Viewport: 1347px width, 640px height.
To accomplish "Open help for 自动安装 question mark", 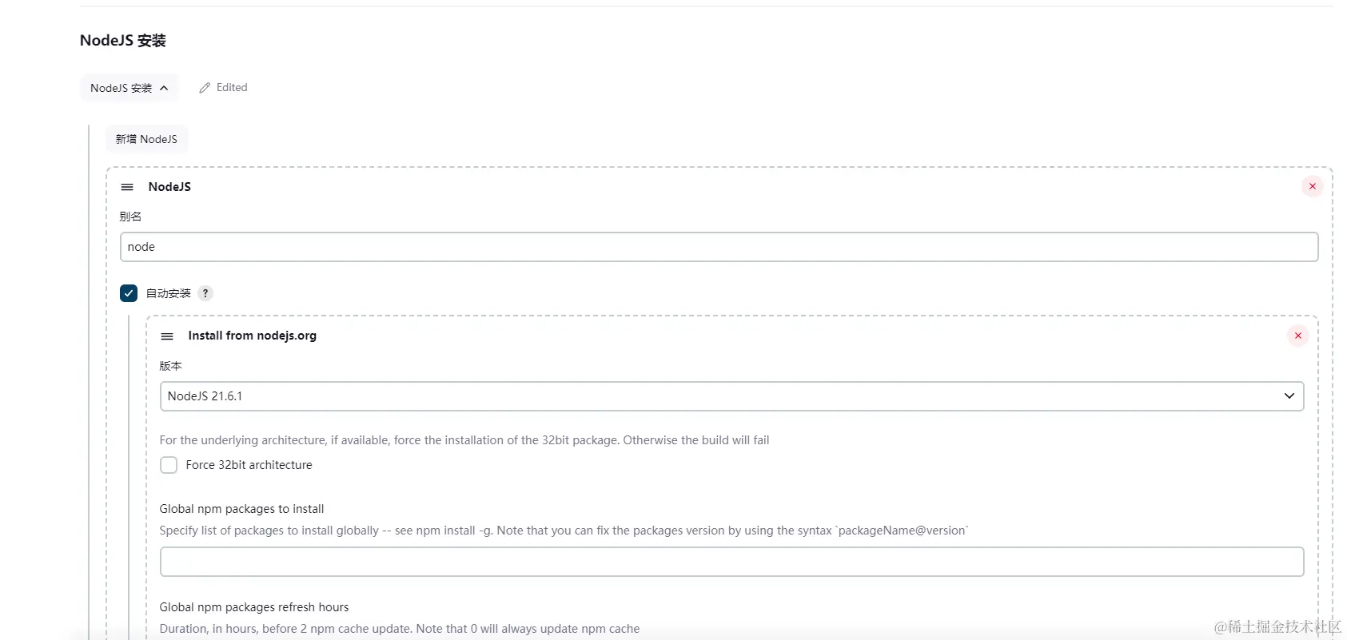I will [x=205, y=293].
